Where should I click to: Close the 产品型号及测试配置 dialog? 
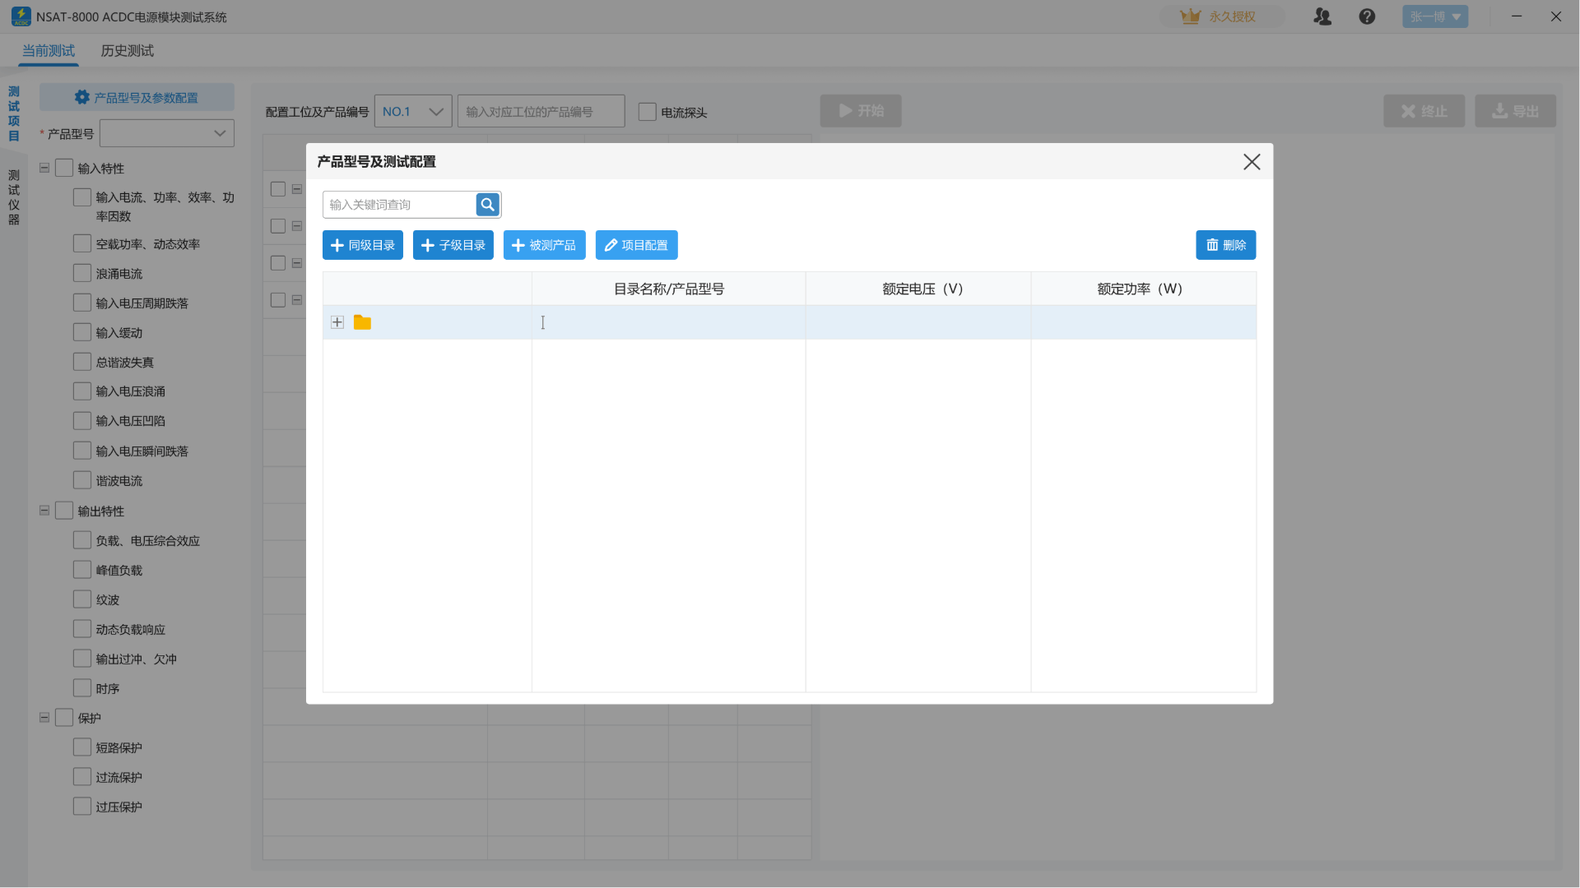[x=1252, y=162]
